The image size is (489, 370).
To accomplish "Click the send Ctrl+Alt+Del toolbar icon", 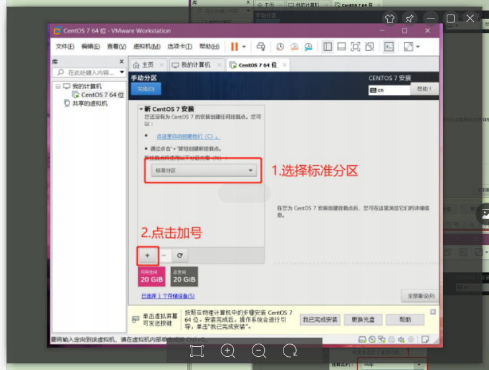I will tap(261, 47).
